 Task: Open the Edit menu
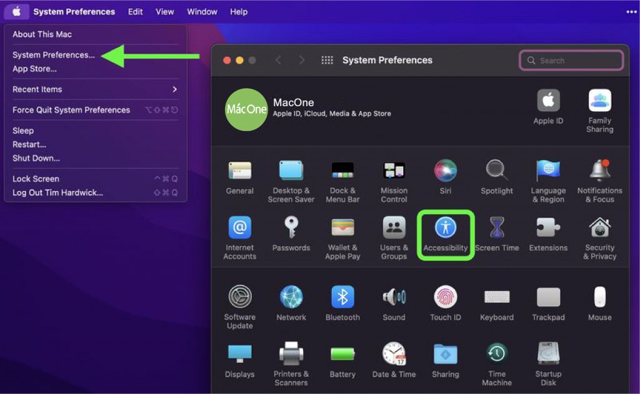coord(135,12)
